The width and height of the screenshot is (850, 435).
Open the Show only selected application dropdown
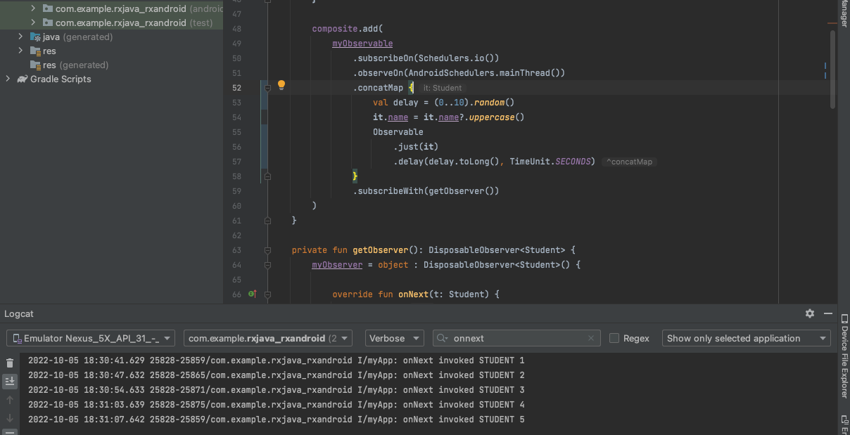click(x=746, y=338)
